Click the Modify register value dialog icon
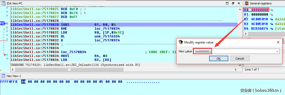The width and height of the screenshot is (285, 95). pyautogui.click(x=181, y=42)
